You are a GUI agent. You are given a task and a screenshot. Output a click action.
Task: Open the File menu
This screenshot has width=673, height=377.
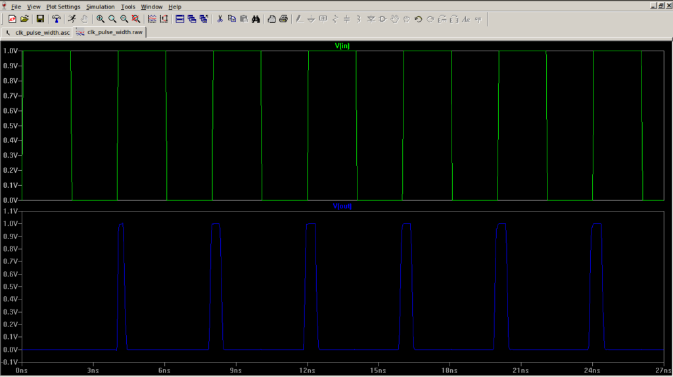point(16,7)
